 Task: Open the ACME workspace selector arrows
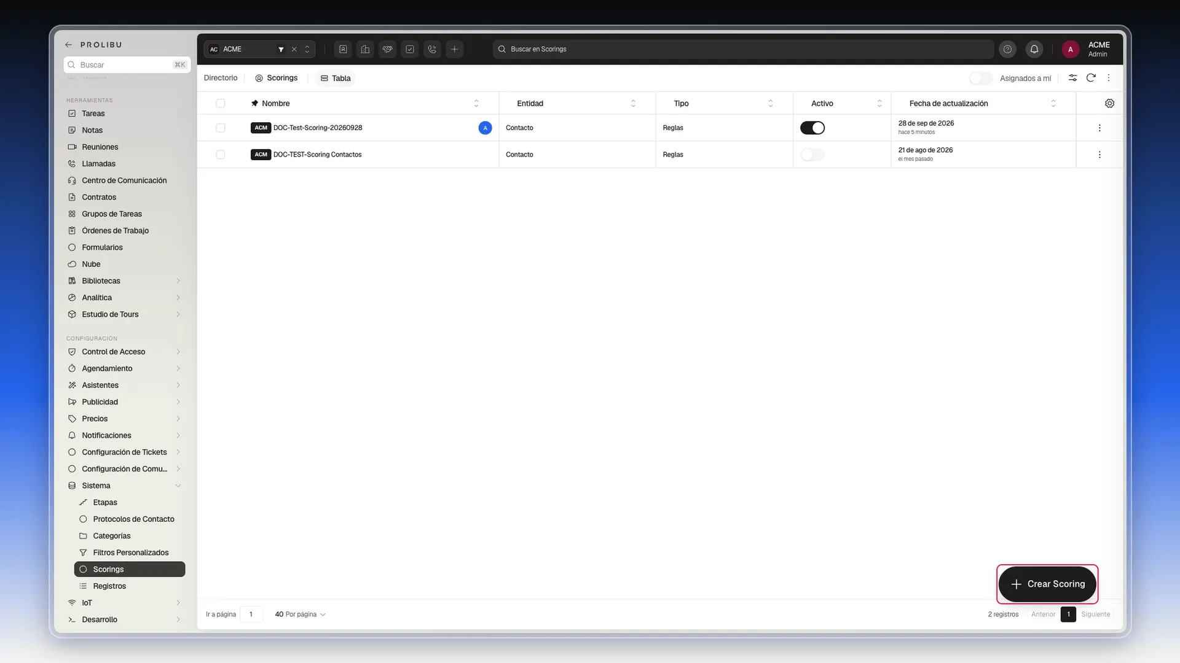307,49
